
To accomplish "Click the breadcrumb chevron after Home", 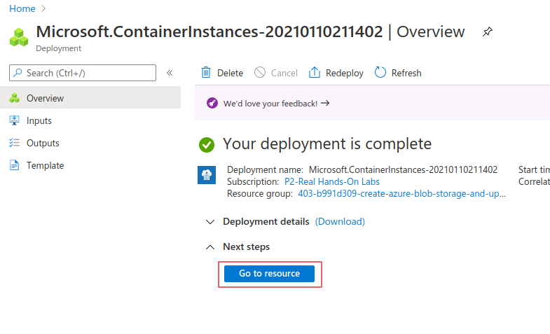I will [x=43, y=8].
